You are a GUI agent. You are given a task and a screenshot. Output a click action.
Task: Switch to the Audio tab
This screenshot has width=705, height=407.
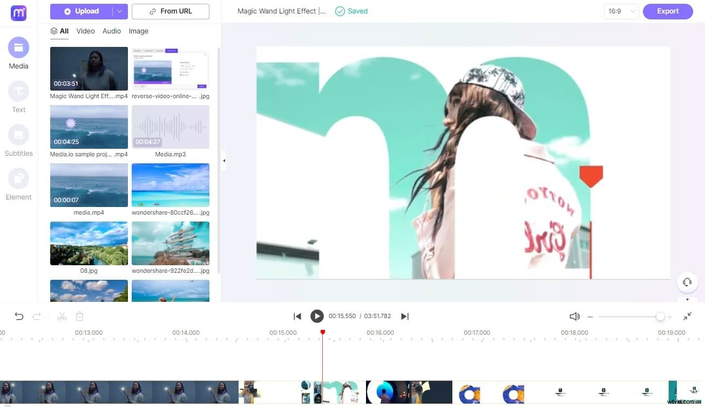coord(111,31)
